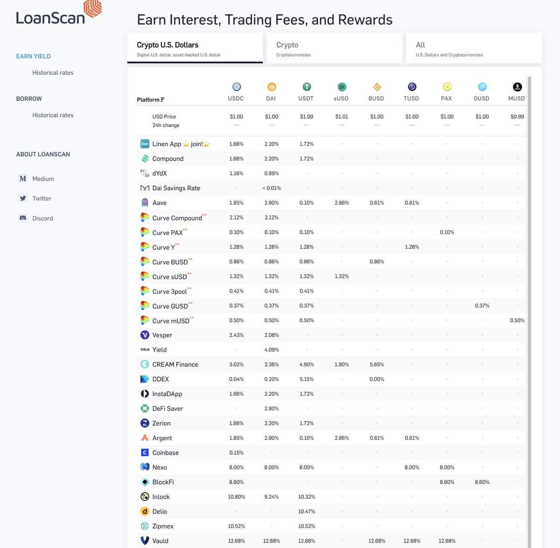Open Historical rates under Borrow
560x548 pixels.
pos(53,115)
